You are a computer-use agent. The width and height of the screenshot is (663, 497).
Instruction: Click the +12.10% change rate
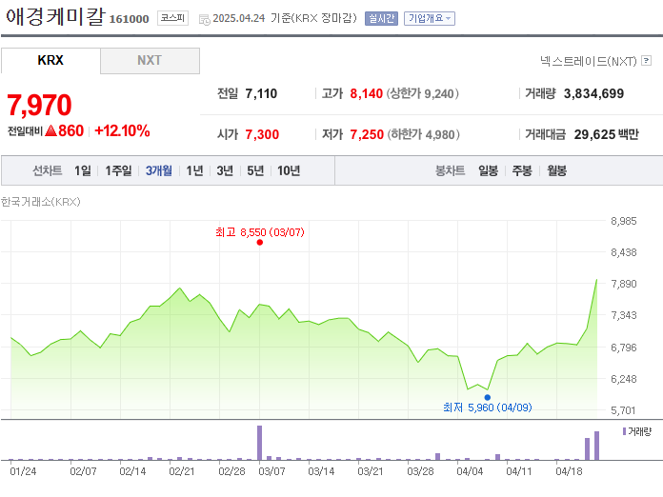[x=122, y=130]
